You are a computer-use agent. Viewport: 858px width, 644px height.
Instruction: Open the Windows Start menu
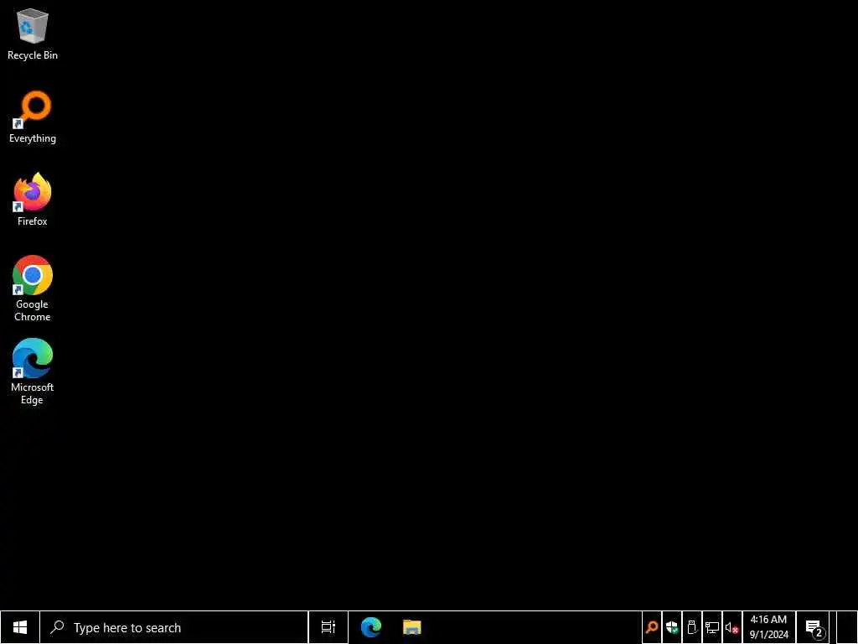click(20, 627)
